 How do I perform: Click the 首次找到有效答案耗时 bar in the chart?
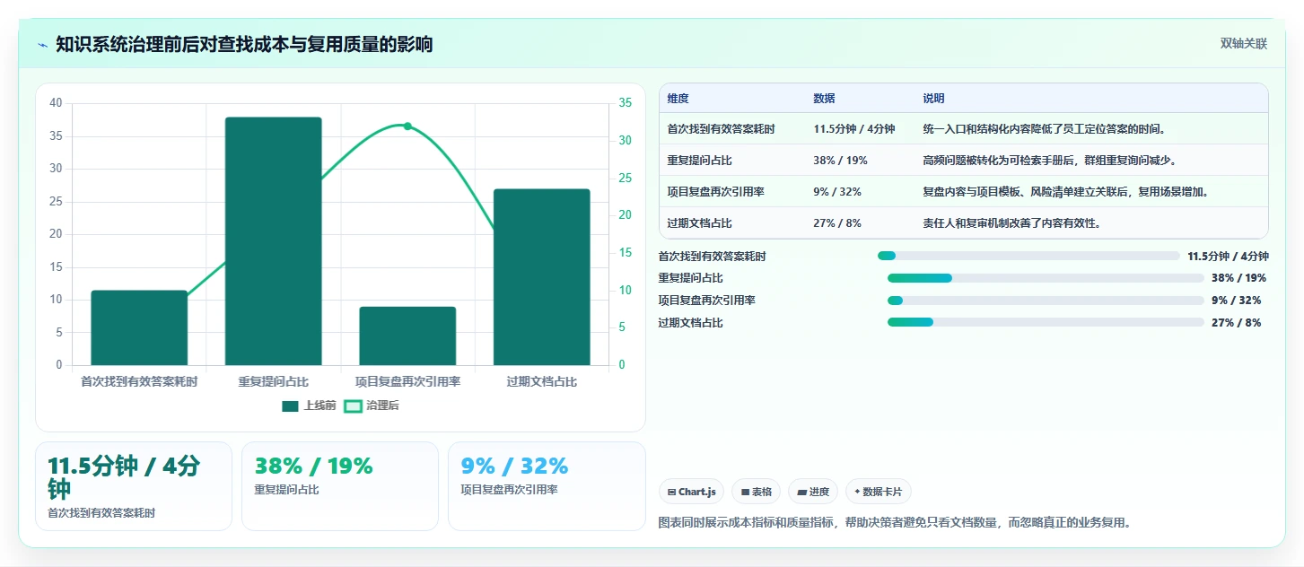(139, 327)
